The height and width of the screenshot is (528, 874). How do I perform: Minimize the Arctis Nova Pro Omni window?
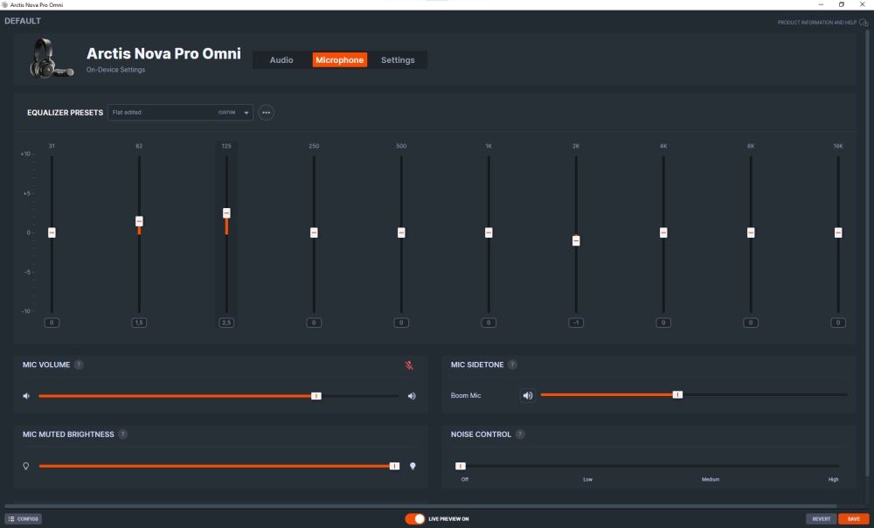(821, 4)
